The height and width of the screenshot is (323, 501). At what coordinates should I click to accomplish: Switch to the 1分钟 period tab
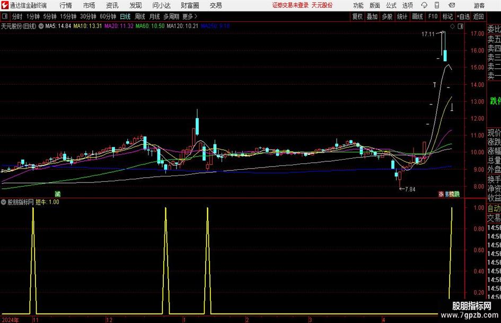(32, 16)
